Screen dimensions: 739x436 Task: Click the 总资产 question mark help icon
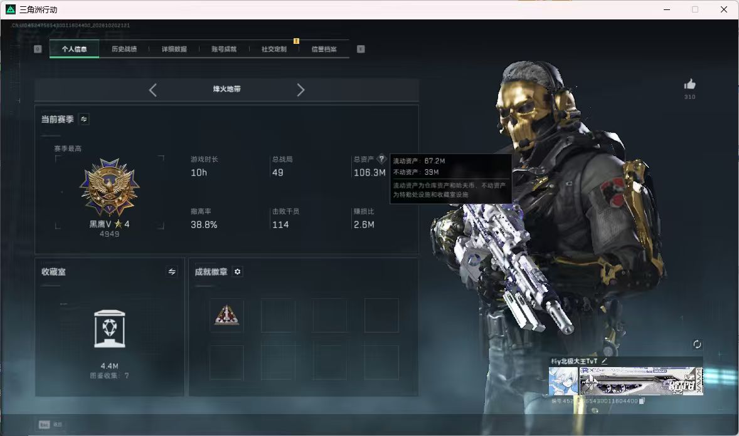point(381,158)
